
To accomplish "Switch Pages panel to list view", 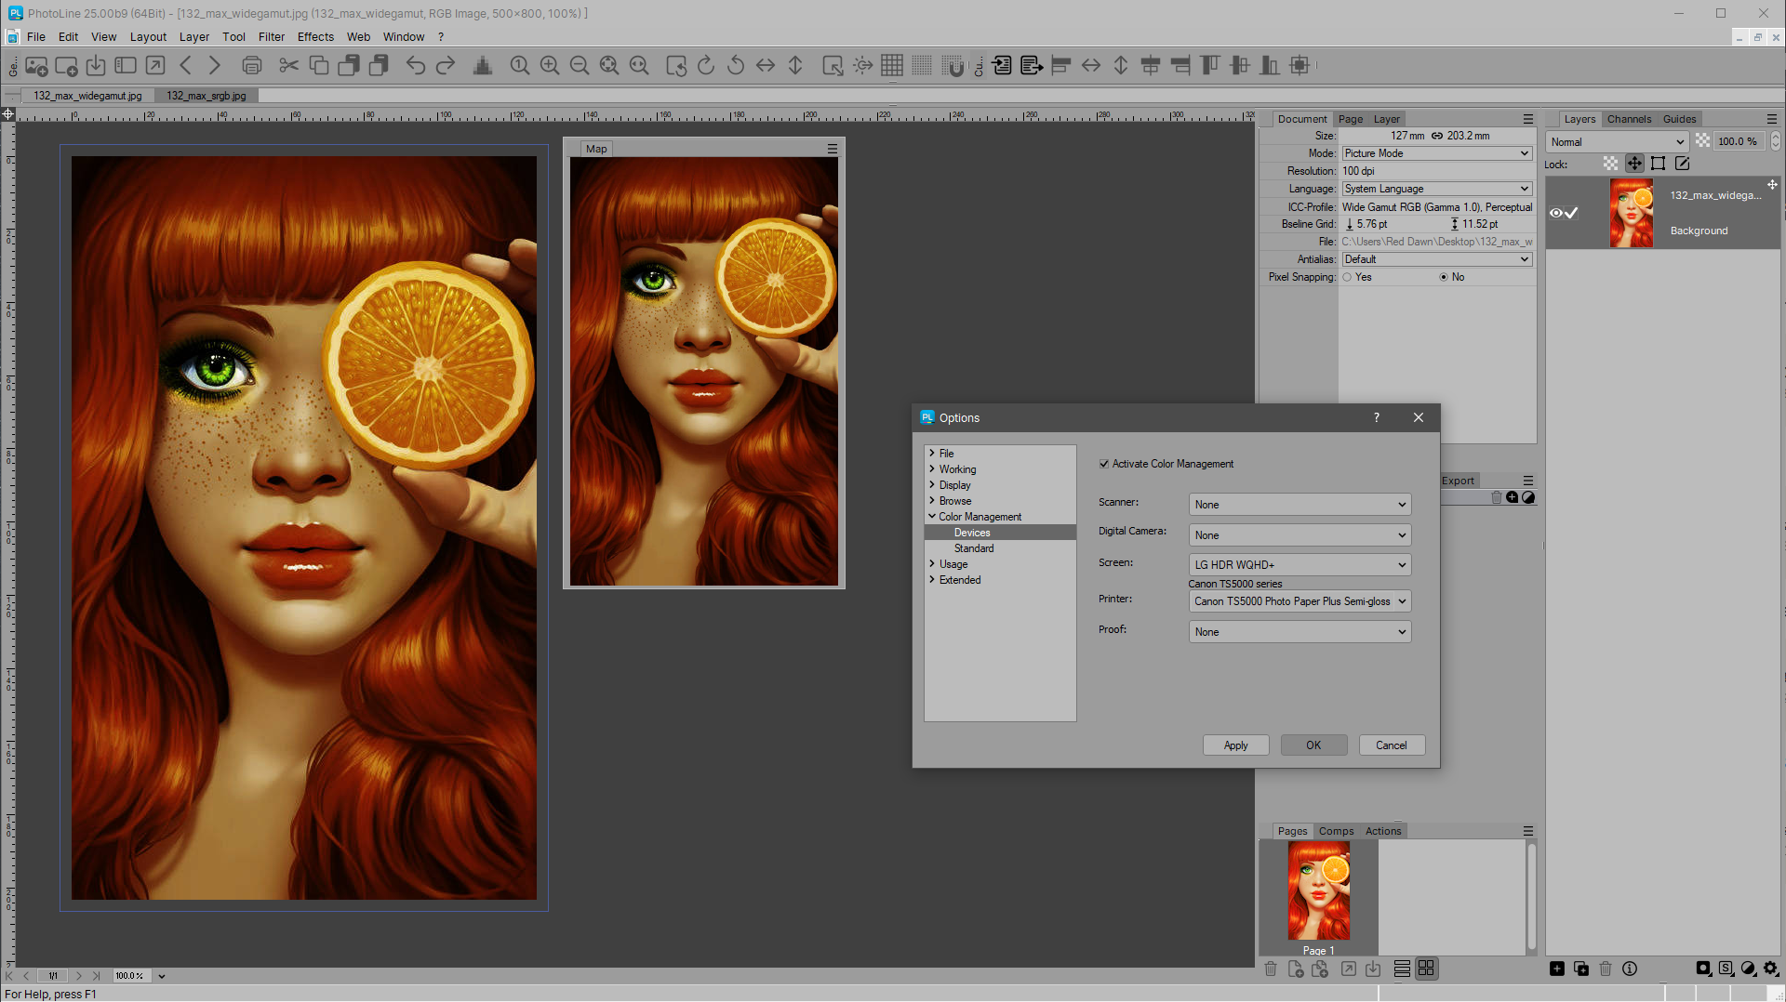I will click(1402, 969).
